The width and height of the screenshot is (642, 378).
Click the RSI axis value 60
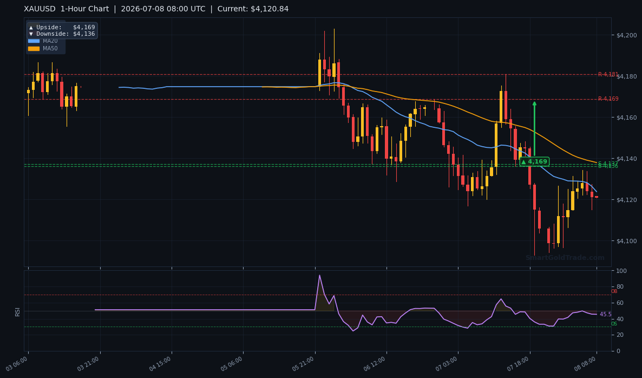[619, 303]
